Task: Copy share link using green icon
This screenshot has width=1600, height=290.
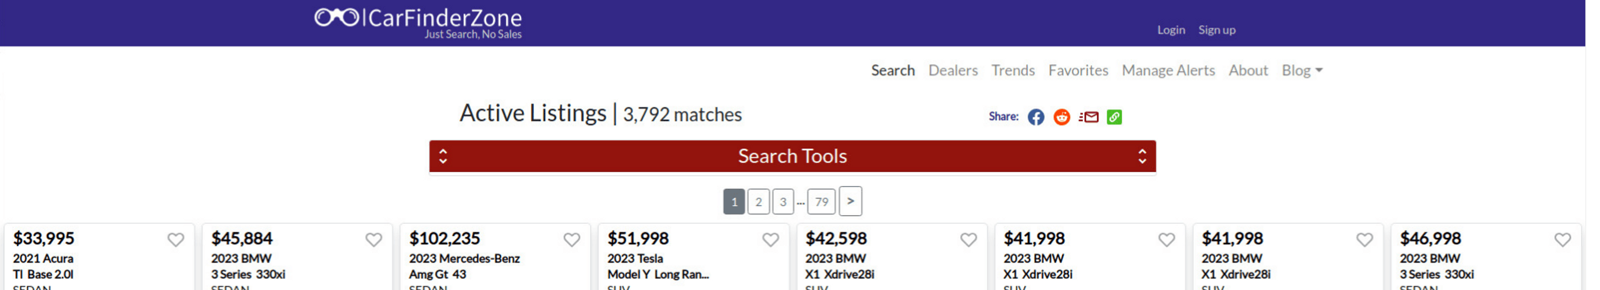Action: pyautogui.click(x=1114, y=117)
